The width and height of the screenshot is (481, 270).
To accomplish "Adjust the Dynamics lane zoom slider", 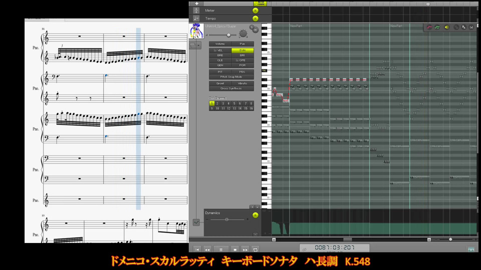I will pyautogui.click(x=226, y=219).
